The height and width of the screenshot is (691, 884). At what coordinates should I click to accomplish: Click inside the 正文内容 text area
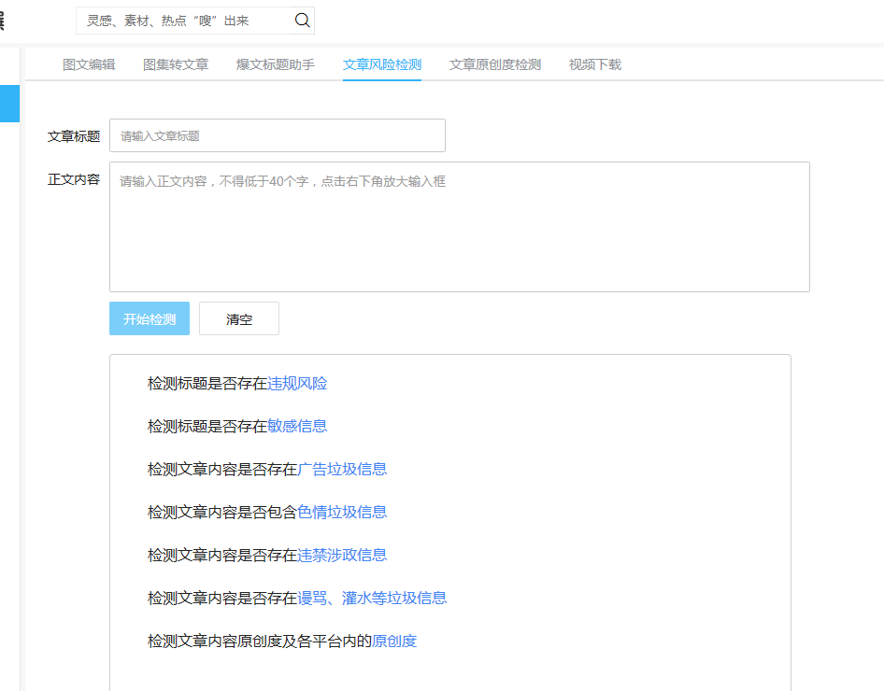[x=459, y=227]
